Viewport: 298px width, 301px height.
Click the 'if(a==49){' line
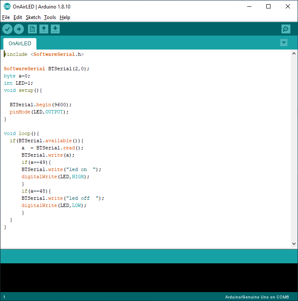pos(36,163)
